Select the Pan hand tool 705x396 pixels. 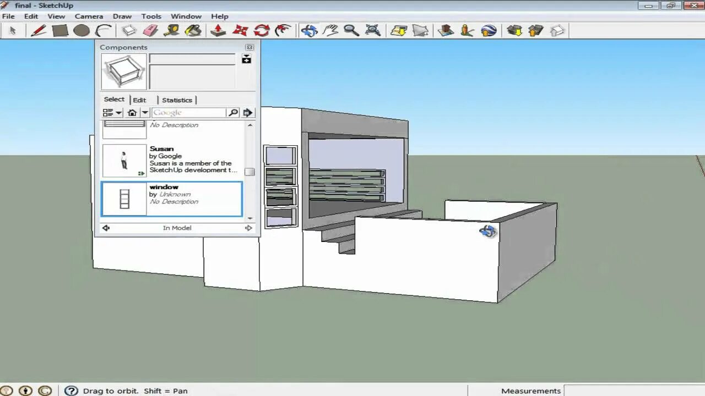tap(330, 30)
